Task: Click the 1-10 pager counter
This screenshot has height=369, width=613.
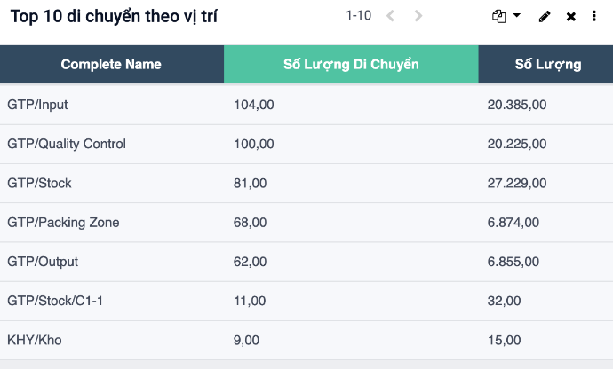Action: (x=358, y=16)
